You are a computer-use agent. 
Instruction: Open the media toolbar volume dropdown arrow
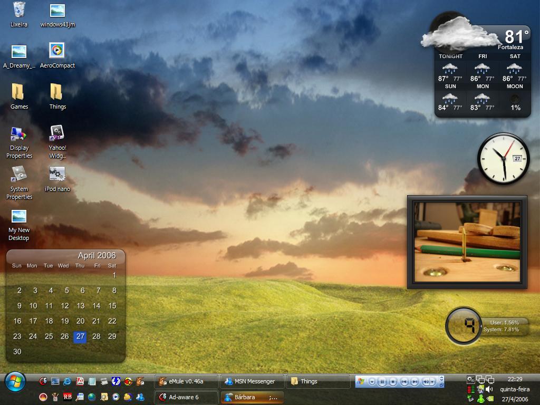[432, 382]
